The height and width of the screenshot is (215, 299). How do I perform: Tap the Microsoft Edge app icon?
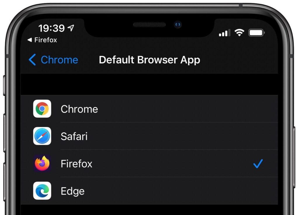pyautogui.click(x=42, y=191)
